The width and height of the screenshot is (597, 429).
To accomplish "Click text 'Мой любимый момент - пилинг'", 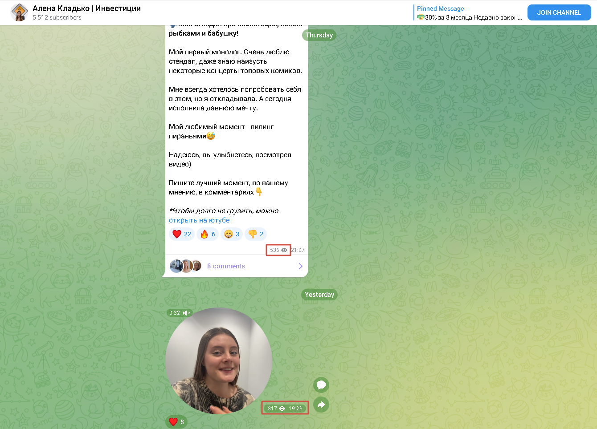I will tap(221, 127).
